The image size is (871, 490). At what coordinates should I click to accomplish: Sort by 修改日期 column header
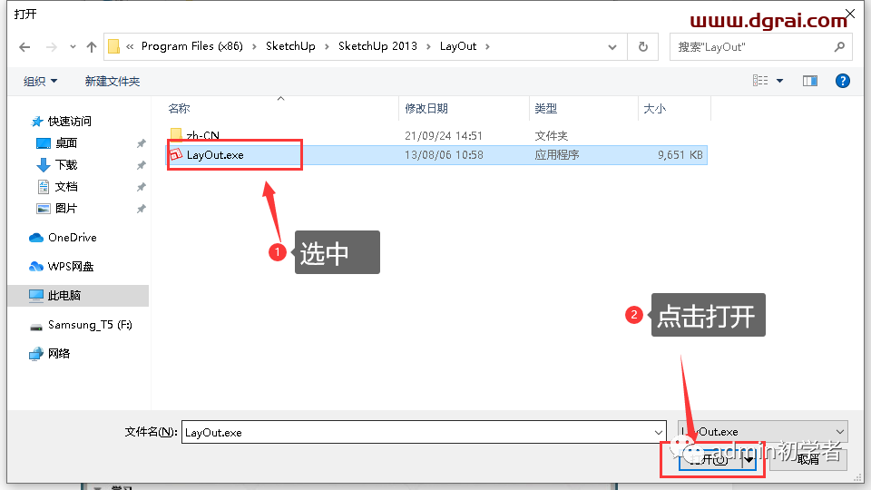[426, 109]
